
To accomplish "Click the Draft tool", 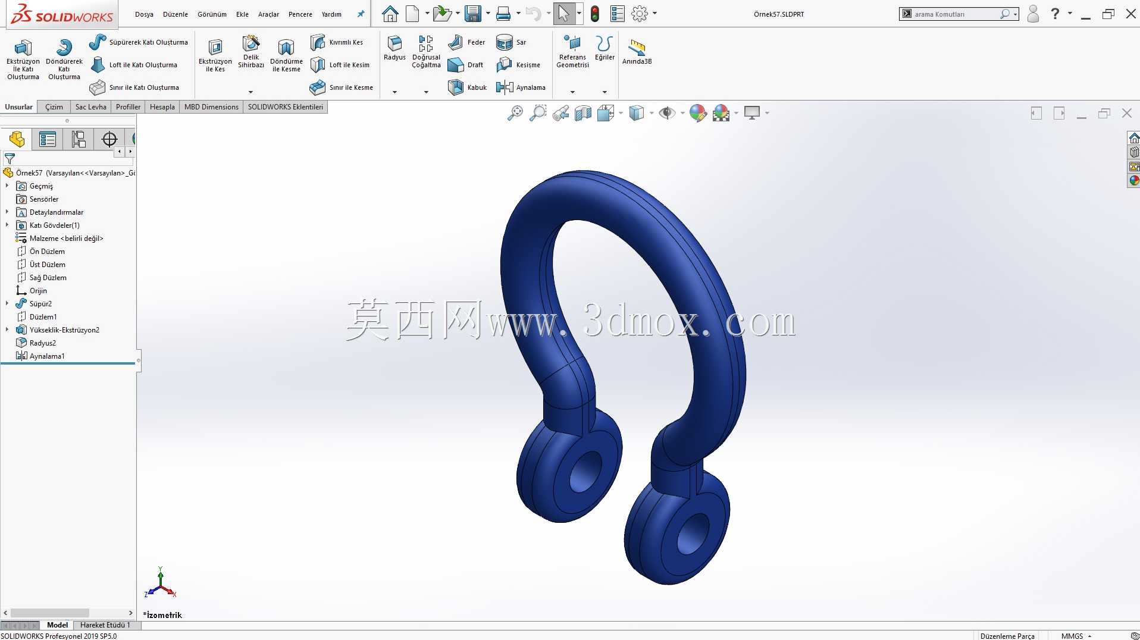I will point(465,65).
